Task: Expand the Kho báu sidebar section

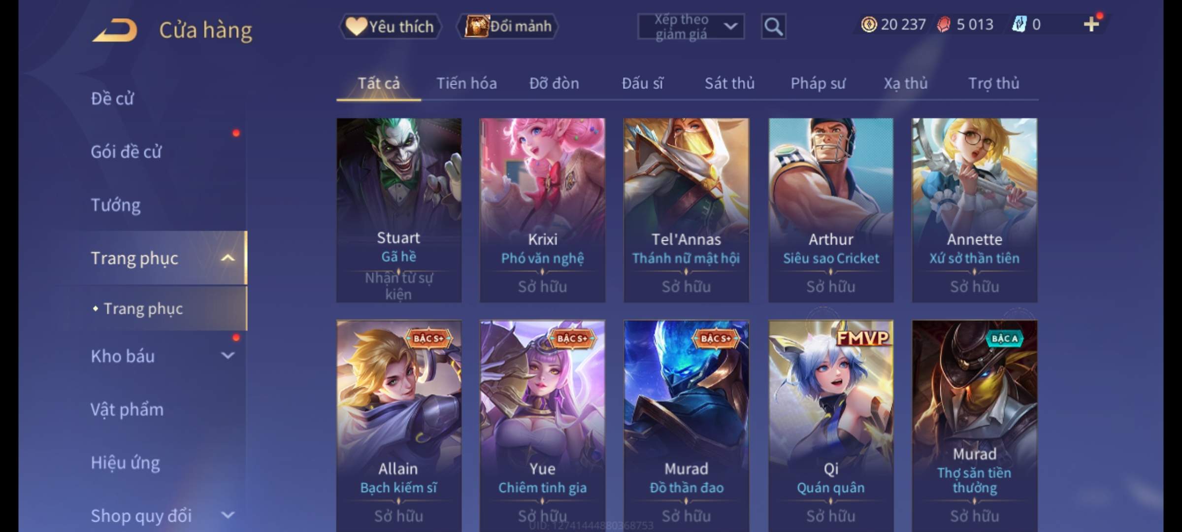Action: coord(228,355)
